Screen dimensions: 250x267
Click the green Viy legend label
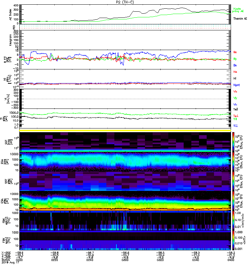[x=235, y=98]
